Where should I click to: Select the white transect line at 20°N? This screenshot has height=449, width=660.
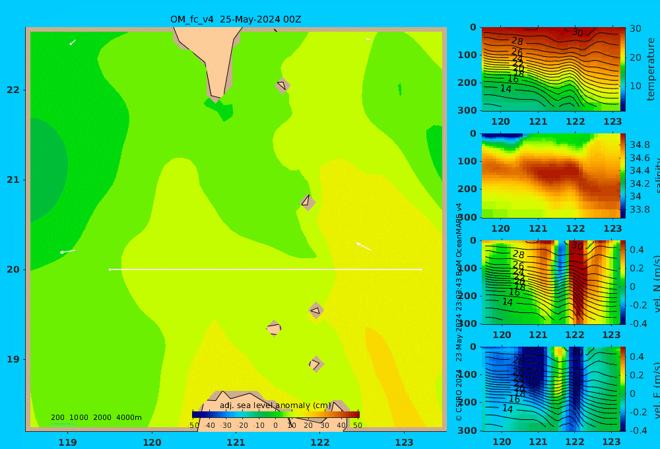coord(265,269)
